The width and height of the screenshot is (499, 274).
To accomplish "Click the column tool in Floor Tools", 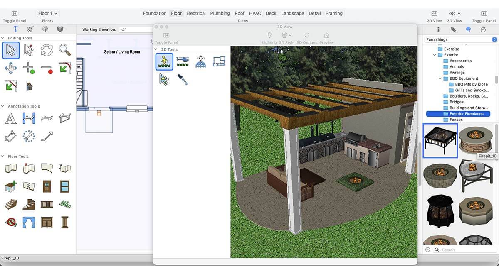I will click(x=64, y=222).
